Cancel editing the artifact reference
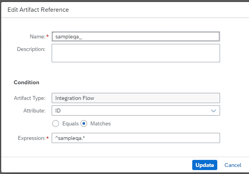 [233, 165]
